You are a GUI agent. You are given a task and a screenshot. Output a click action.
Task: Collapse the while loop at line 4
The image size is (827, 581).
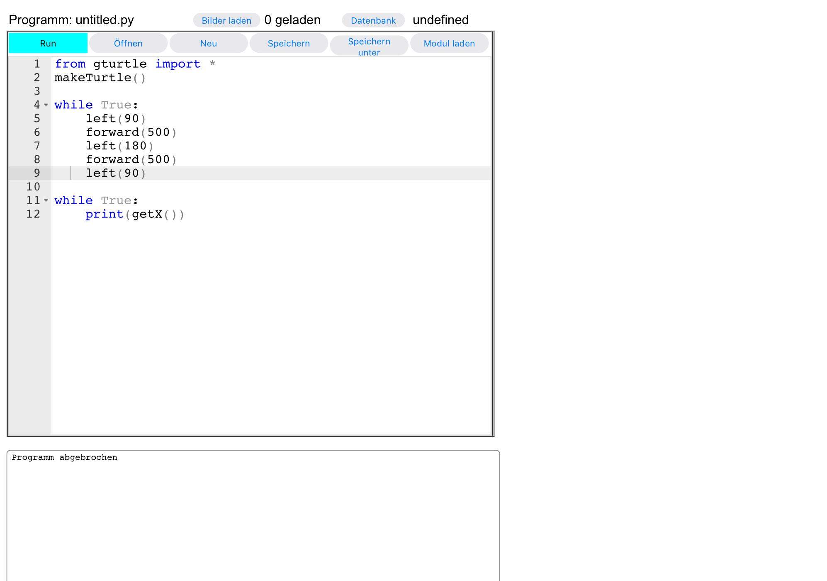46,105
